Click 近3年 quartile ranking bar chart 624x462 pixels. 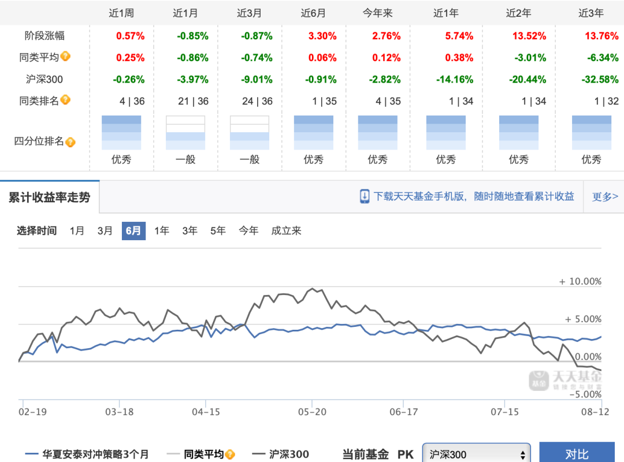(x=592, y=132)
